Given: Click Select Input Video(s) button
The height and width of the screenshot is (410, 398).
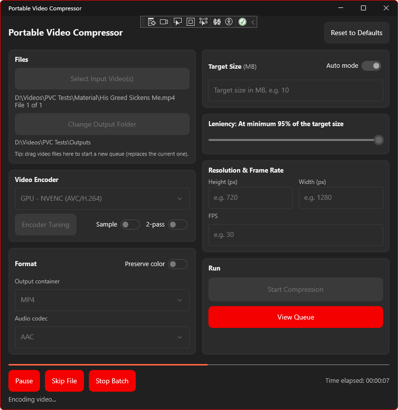Looking at the screenshot, I should [x=102, y=79].
